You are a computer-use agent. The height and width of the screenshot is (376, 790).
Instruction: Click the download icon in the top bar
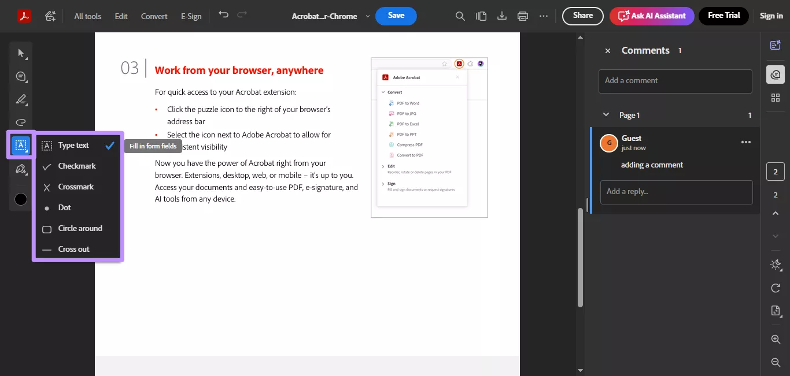(501, 16)
